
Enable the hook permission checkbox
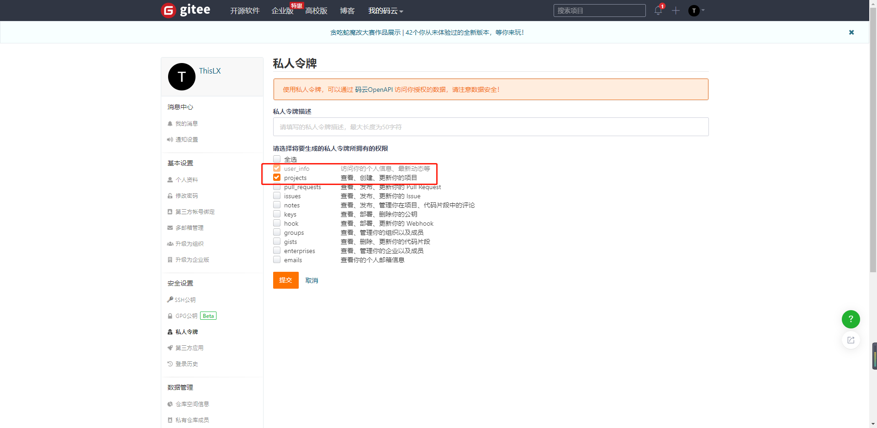[277, 223]
